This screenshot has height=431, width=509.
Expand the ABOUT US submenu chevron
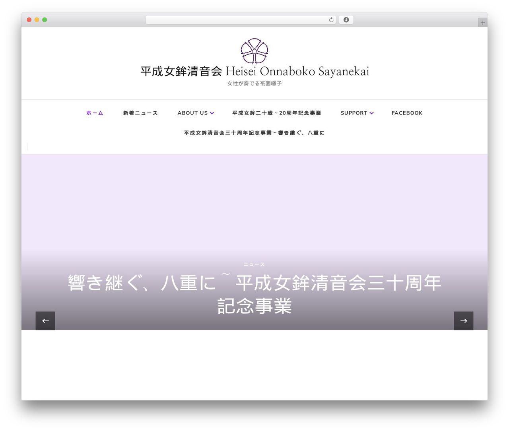click(212, 113)
